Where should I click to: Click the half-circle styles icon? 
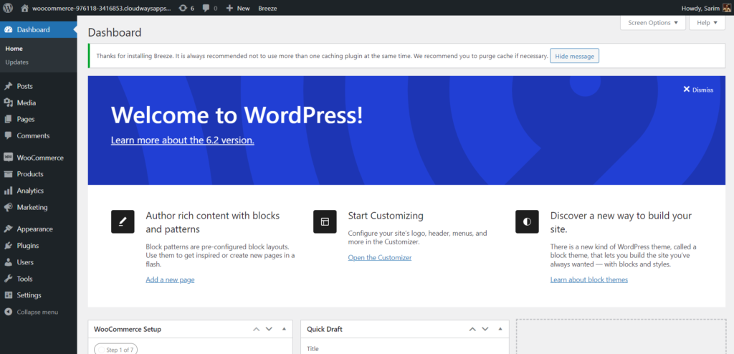pos(527,221)
